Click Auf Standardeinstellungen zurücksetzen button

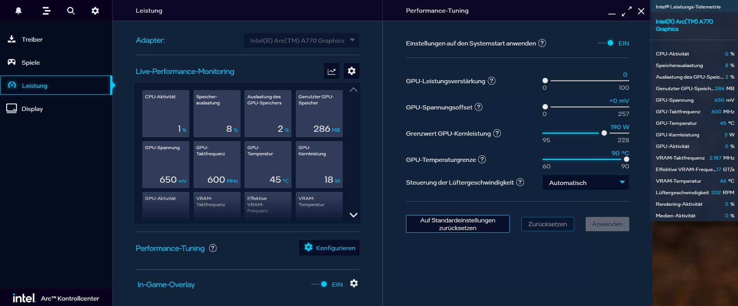458,224
